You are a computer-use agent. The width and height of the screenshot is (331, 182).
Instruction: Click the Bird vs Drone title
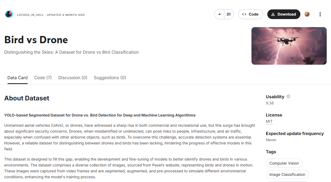click(36, 40)
